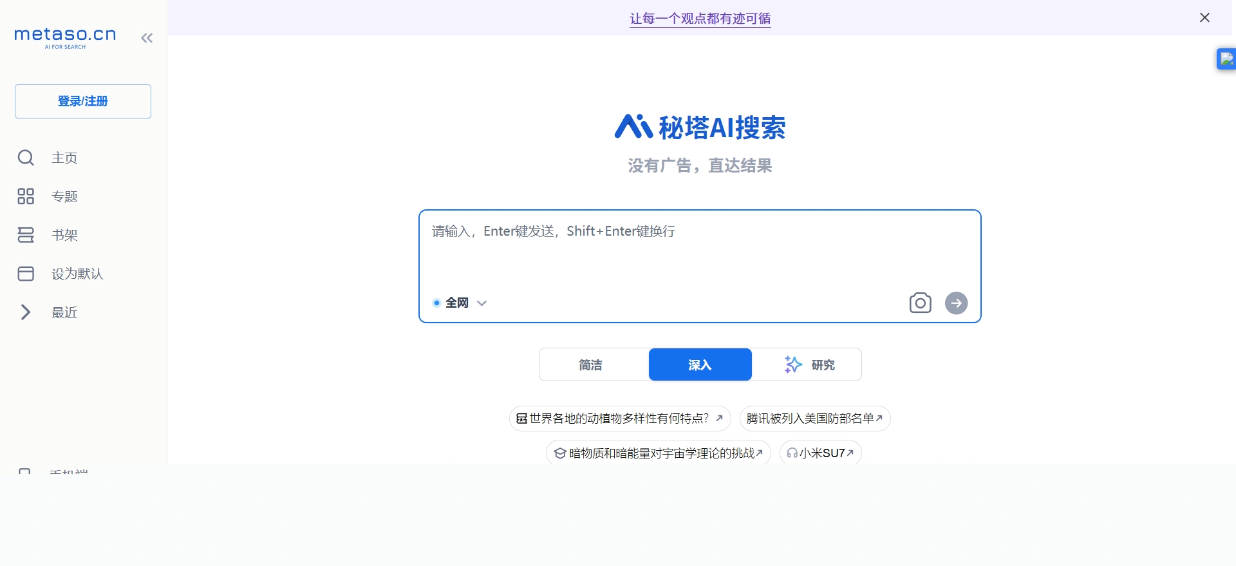Click the 登录/注册 button
Screen dimensions: 1236x566
click(83, 101)
